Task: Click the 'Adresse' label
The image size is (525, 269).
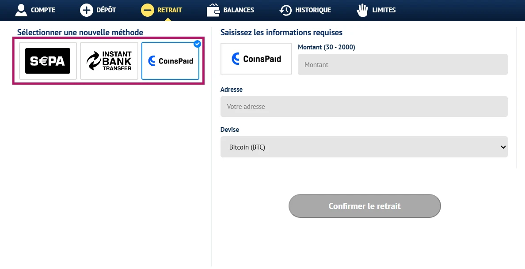Action: [x=232, y=90]
